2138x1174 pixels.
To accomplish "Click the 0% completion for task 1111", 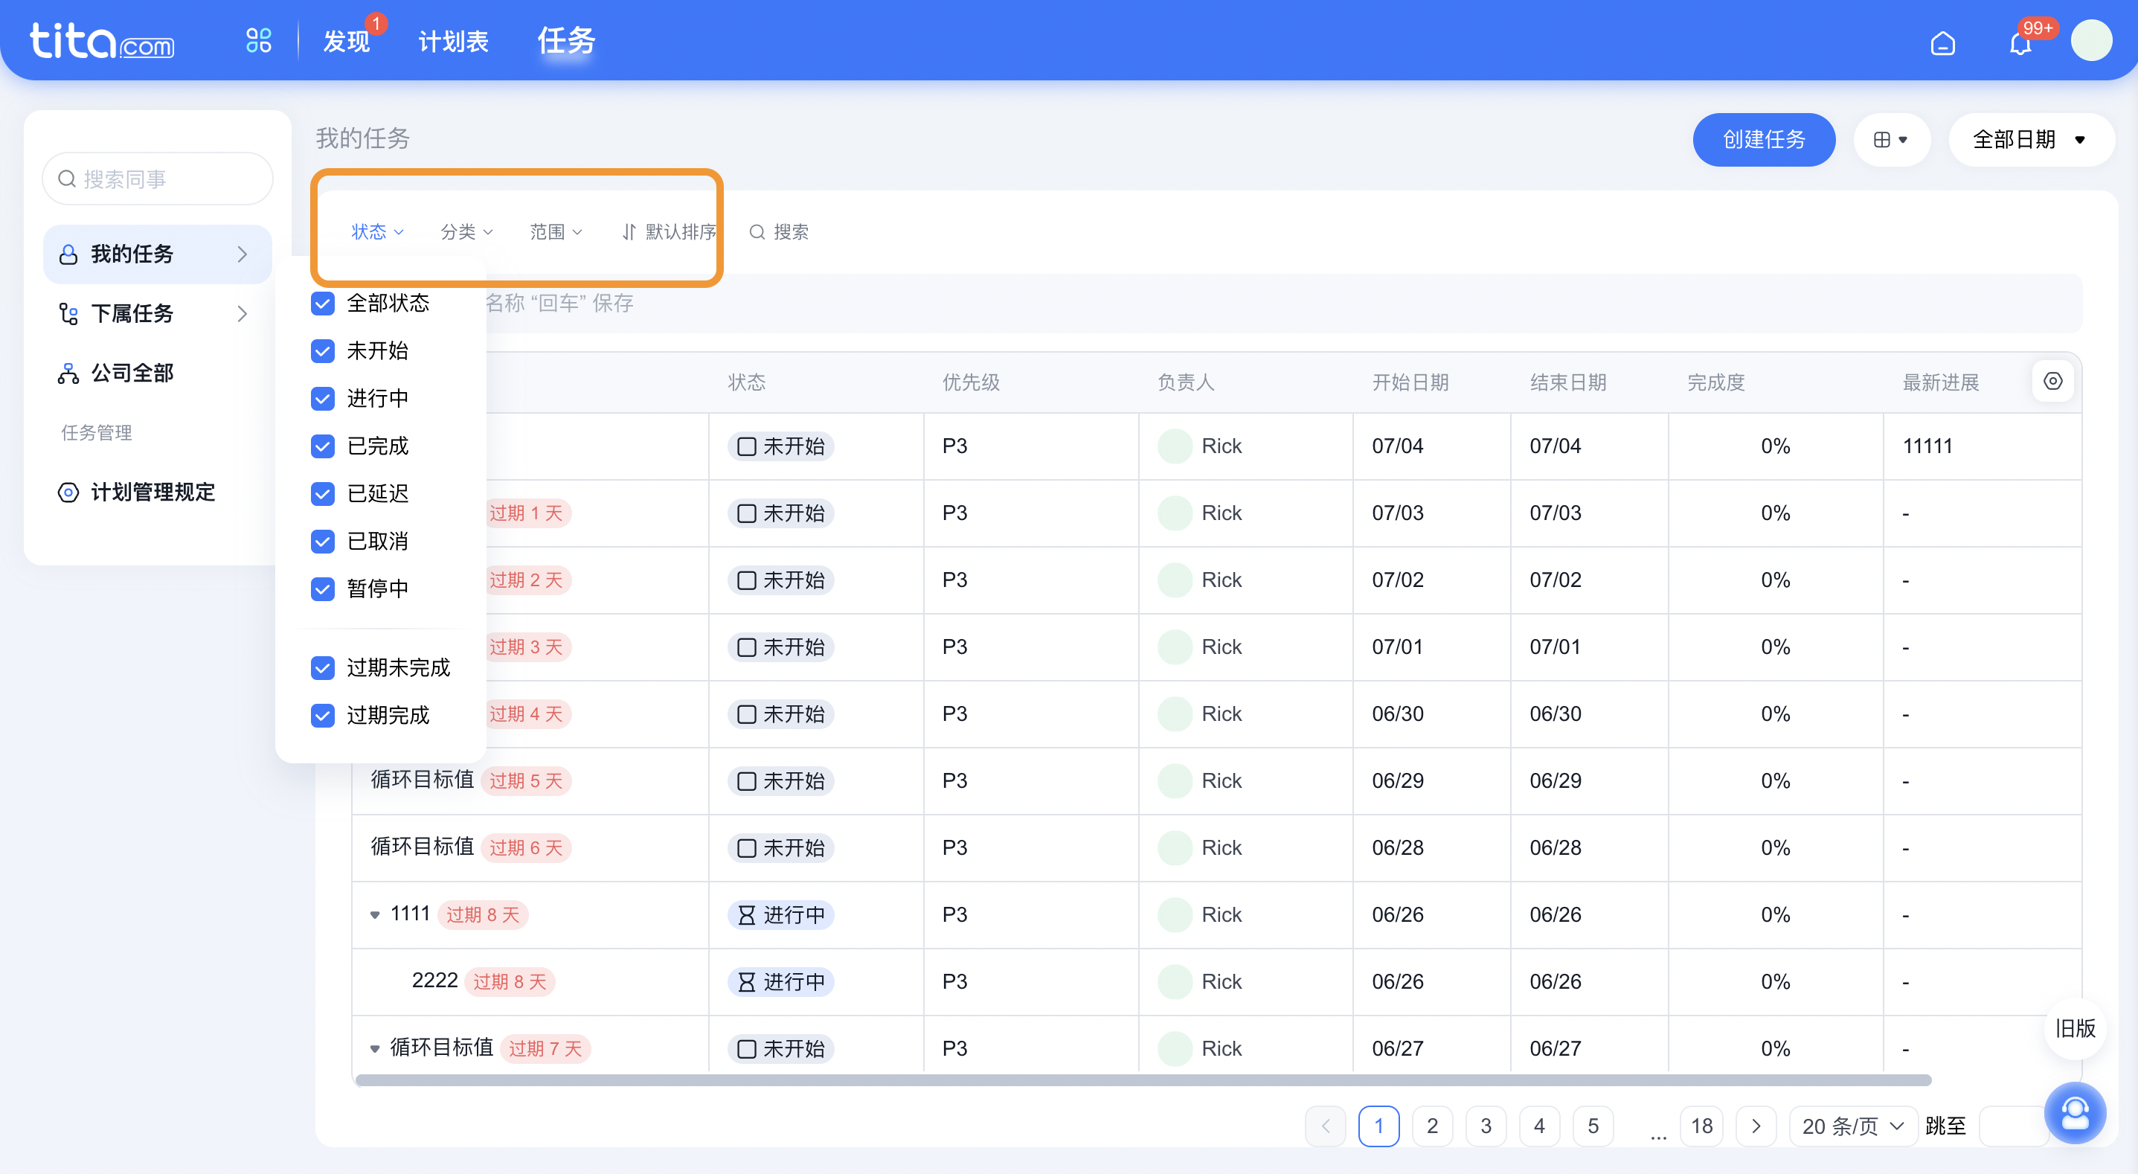I will click(x=1775, y=914).
